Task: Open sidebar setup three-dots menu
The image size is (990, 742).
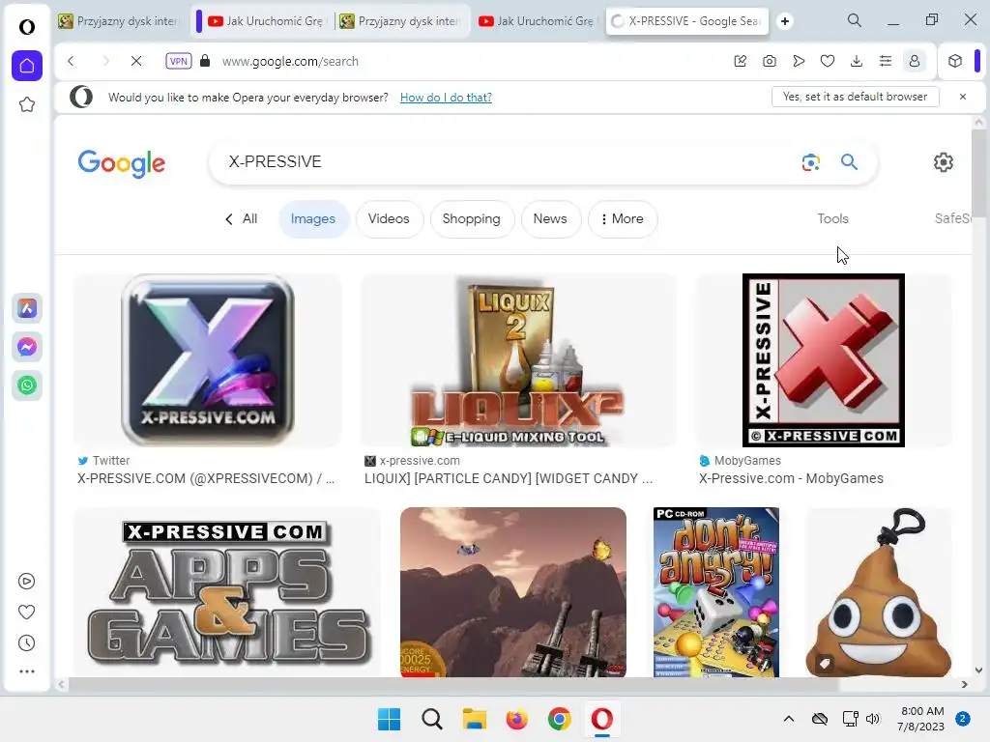Action: click(x=26, y=671)
